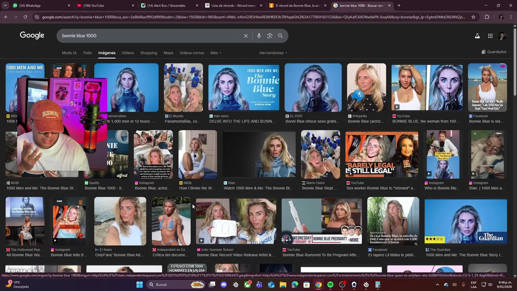Open the EL PAÍS Bonnie Blue ofrece link
Screen dimensions: 517x291
313,121
